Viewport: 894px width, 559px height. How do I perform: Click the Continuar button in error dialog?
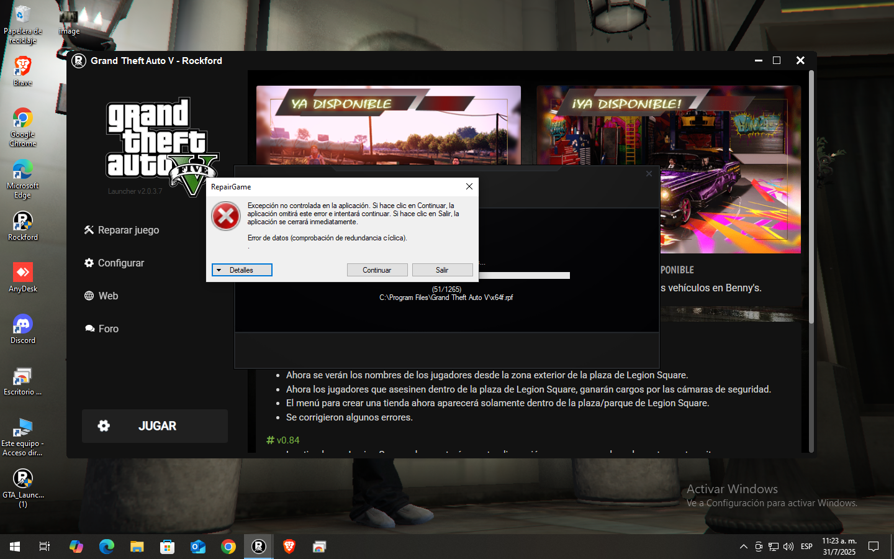click(x=377, y=270)
